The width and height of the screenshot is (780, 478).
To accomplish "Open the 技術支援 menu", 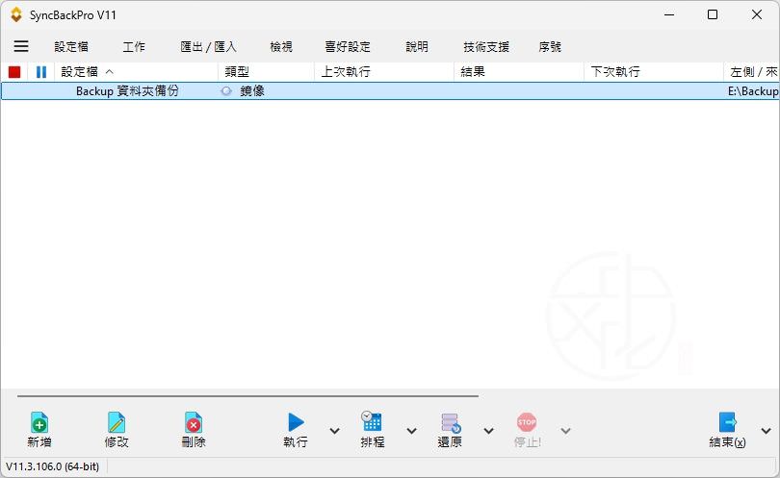I will 486,46.
